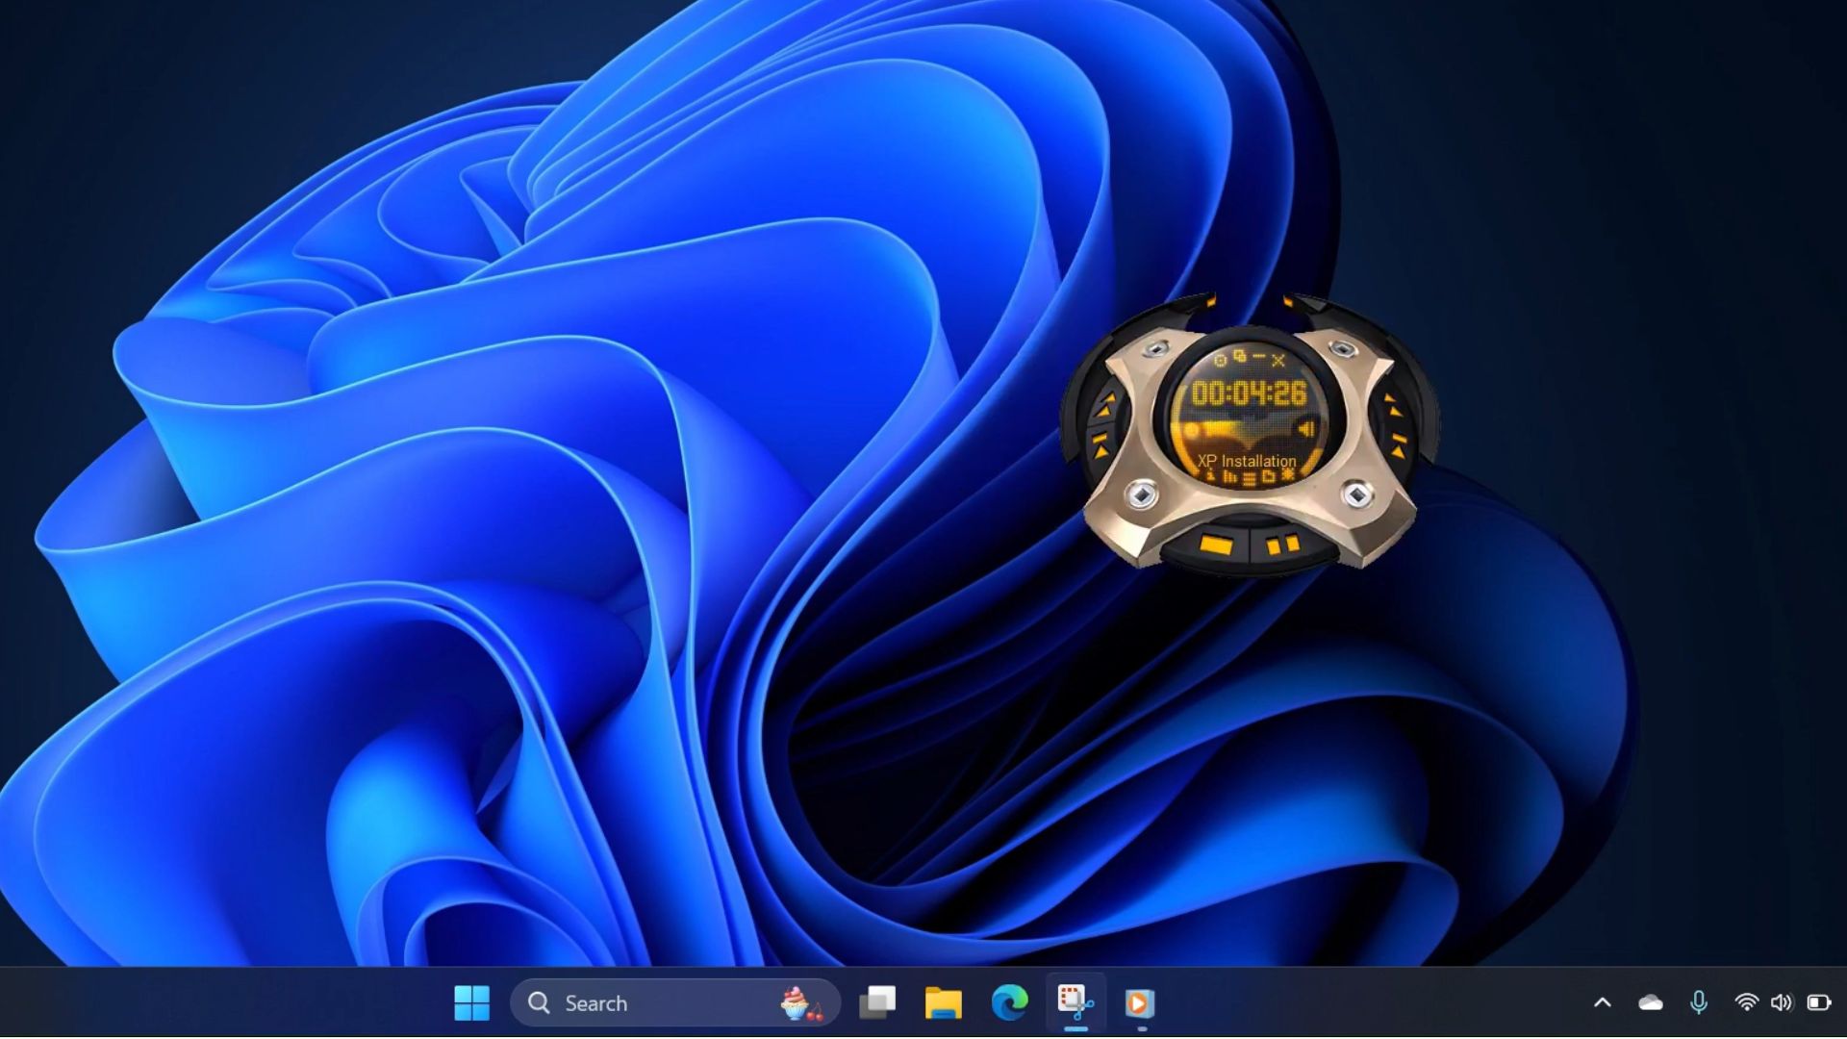1847x1039 pixels.
Task: Stop playback with the square stop button
Action: [x=1216, y=545]
